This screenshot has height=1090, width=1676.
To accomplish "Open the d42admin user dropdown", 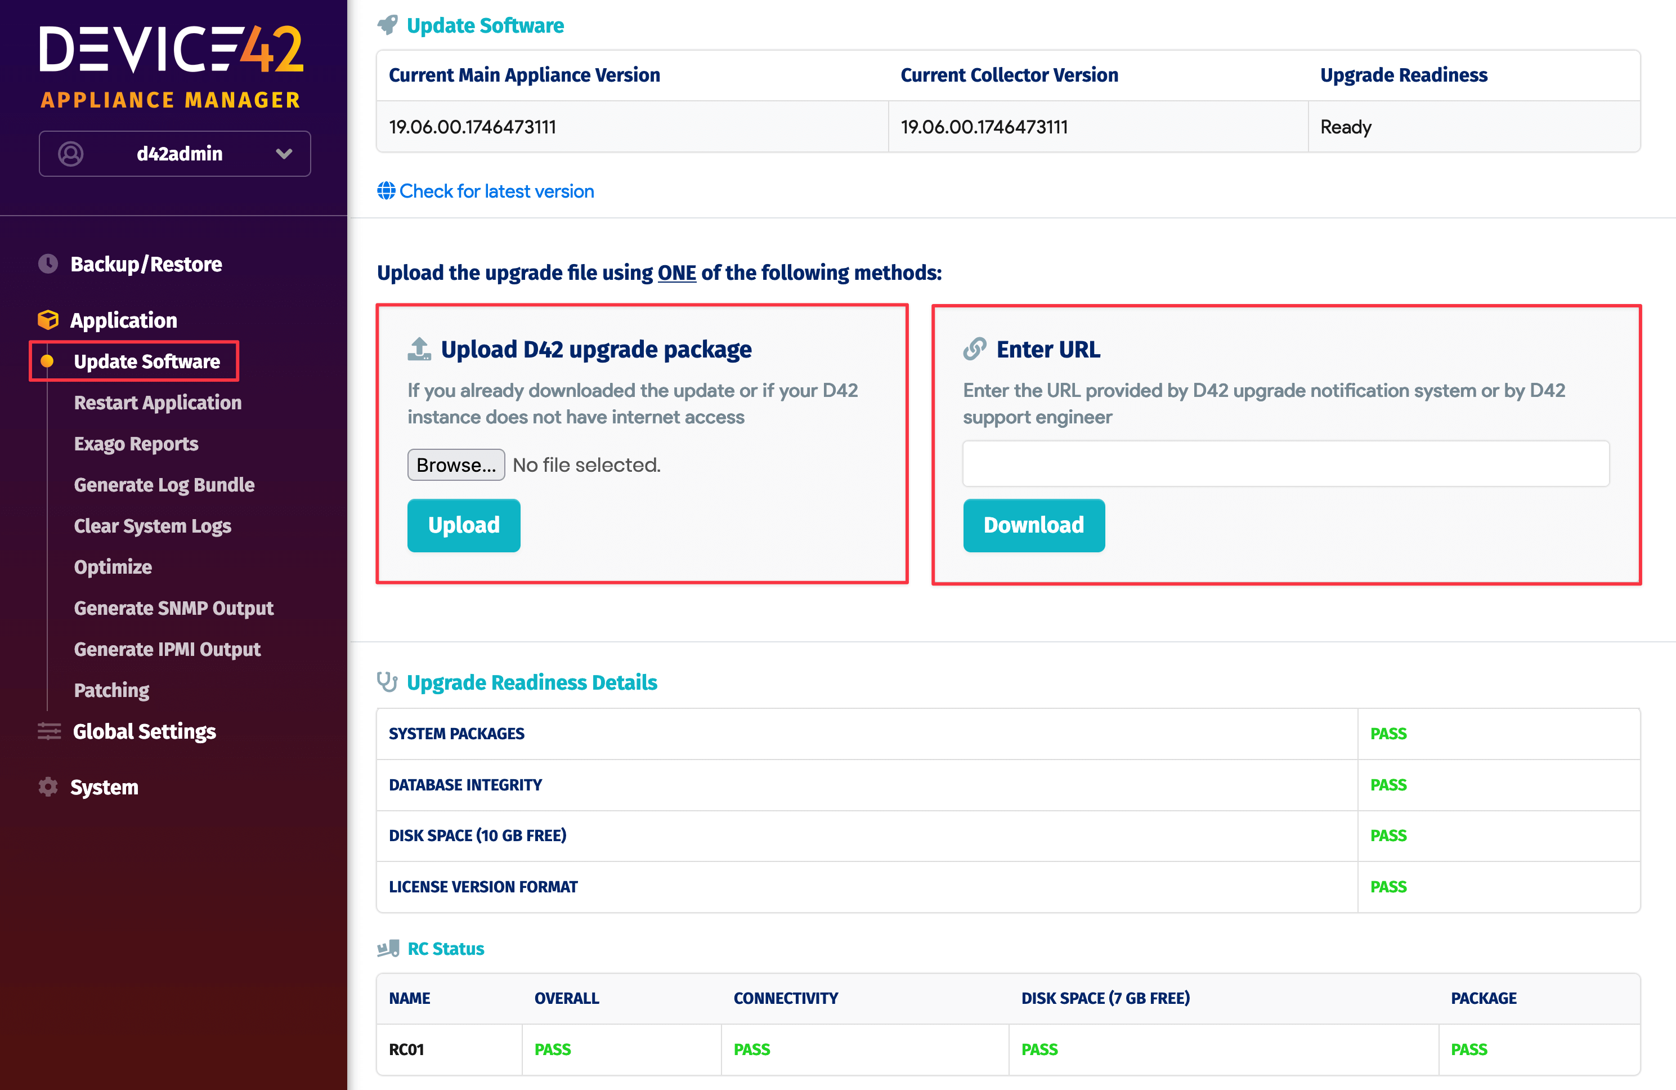I will pos(284,154).
